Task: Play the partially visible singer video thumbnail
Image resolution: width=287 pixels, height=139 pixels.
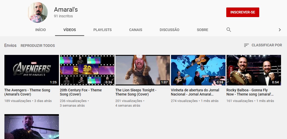Action: [x=32, y=127]
